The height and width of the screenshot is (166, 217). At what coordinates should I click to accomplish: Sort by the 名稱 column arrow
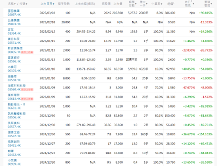[15, 4]
